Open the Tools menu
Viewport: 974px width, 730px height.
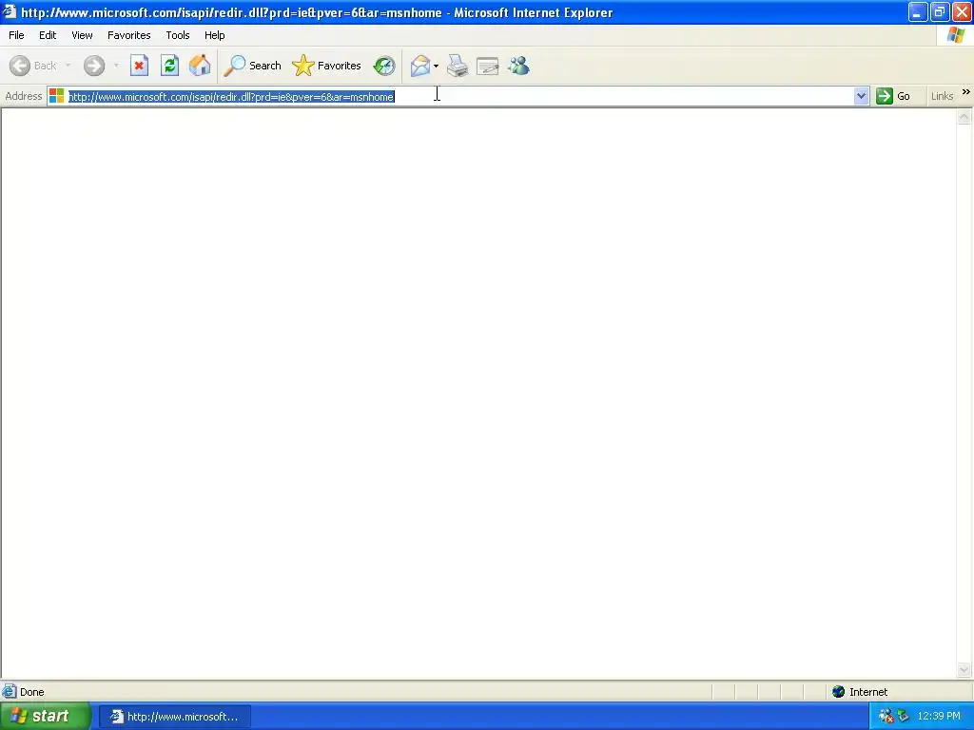click(x=178, y=35)
